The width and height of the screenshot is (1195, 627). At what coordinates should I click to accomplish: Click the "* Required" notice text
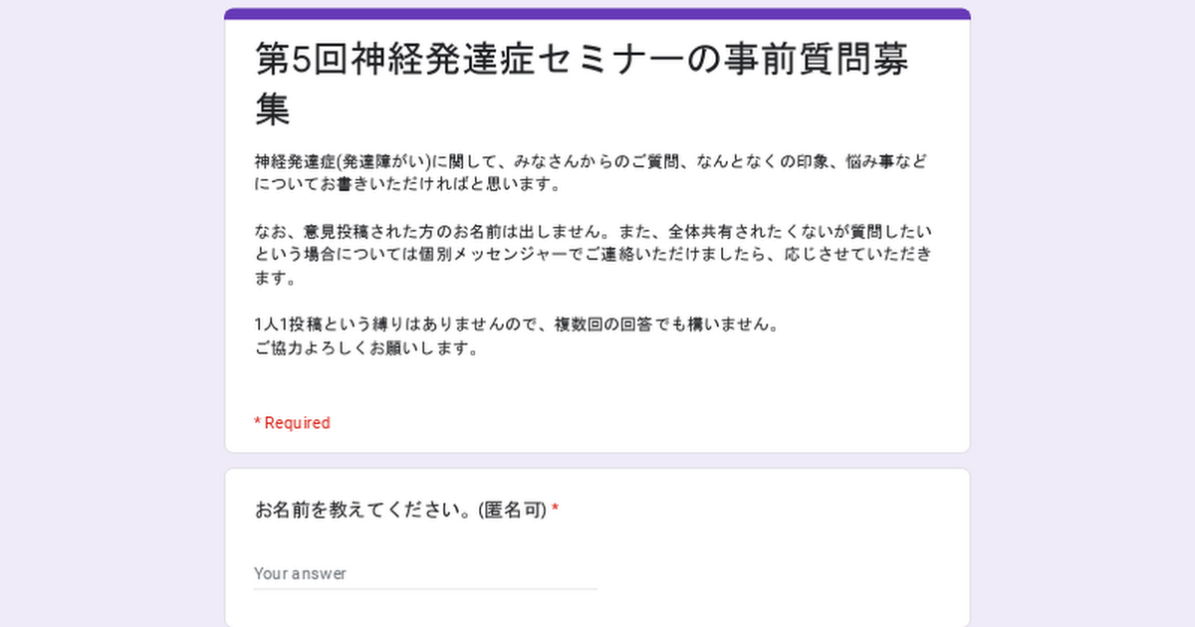292,423
